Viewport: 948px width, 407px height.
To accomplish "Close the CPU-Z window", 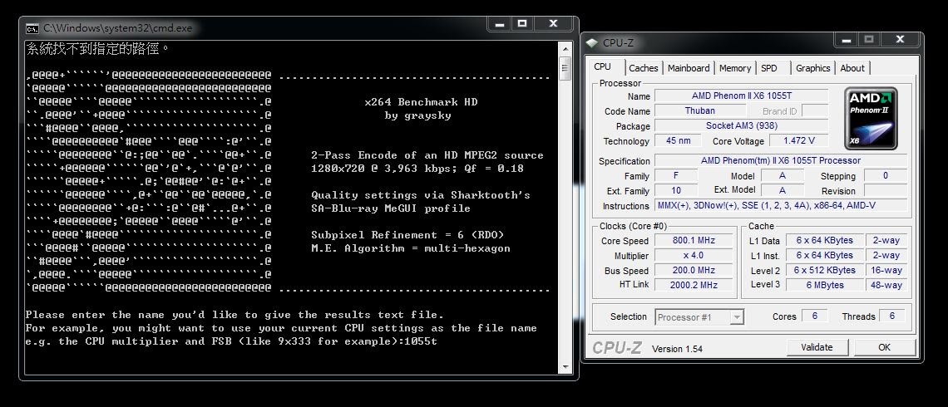I will click(x=900, y=40).
